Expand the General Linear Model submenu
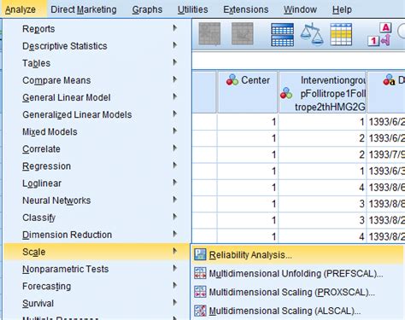 (97, 97)
